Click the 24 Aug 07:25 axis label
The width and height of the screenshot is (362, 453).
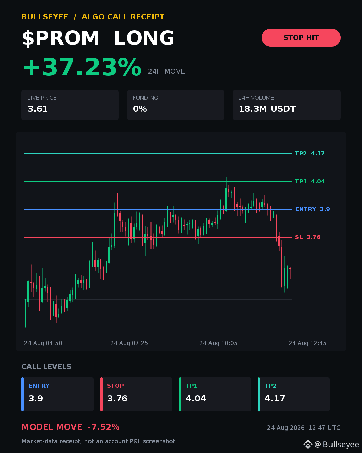pos(129,343)
